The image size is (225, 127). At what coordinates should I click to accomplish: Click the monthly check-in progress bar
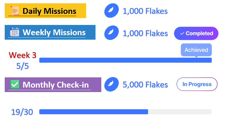(x=125, y=112)
